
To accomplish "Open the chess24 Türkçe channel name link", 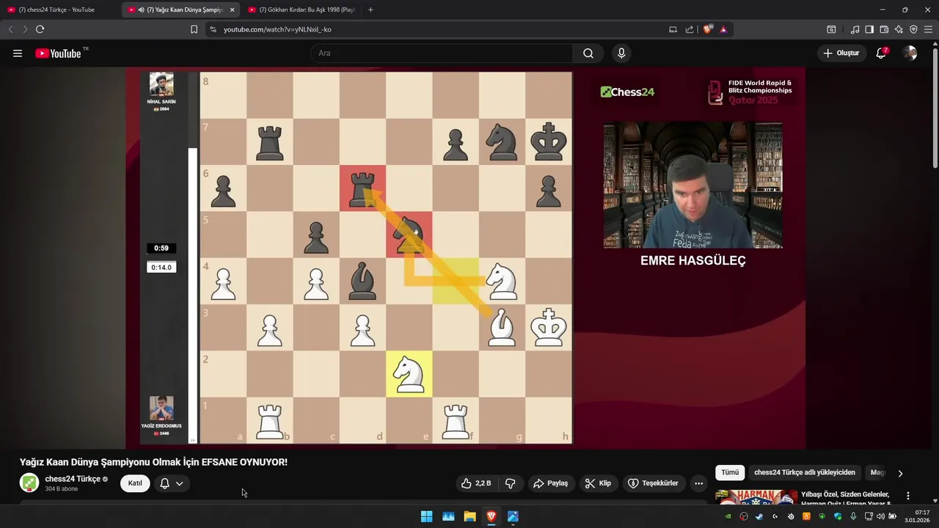I will [72, 479].
